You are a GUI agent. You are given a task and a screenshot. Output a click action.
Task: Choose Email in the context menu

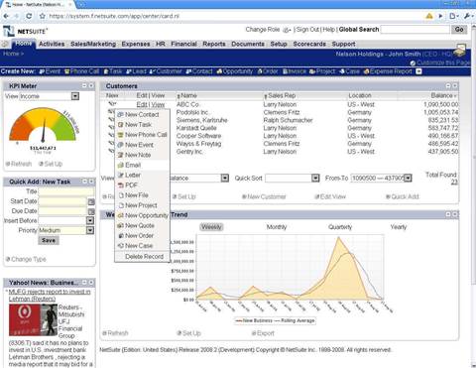pyautogui.click(x=142, y=165)
